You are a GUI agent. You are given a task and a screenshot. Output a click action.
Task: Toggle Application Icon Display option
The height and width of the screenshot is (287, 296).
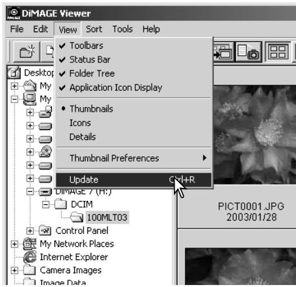134,87
